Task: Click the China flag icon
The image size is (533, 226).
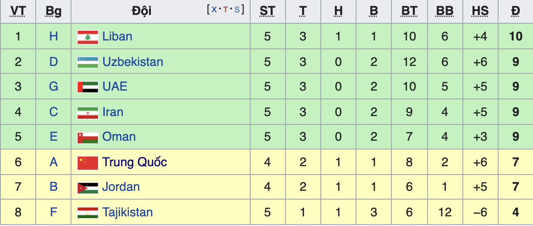Action: click(x=87, y=163)
